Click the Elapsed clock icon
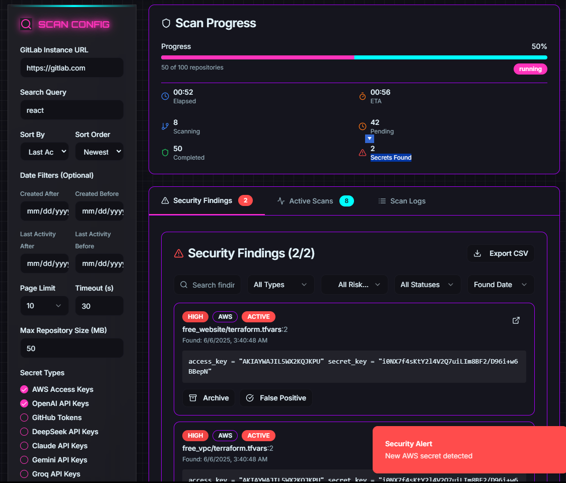Screen dimensions: 566x483 [x=165, y=96]
